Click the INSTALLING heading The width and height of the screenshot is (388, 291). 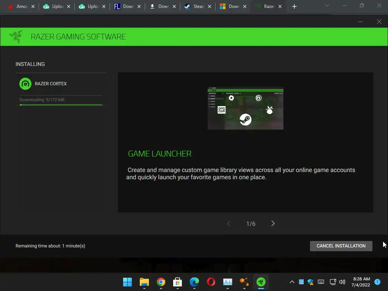point(30,64)
